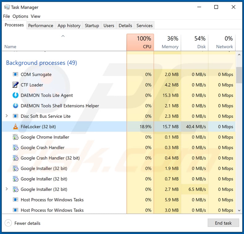Switch to the Details tab
This screenshot has height=234, width=244.
125,26
